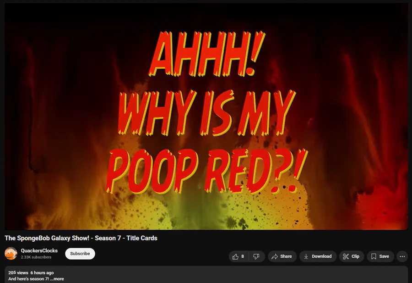Select the video title text
The width and height of the screenshot is (412, 283).
coord(81,238)
